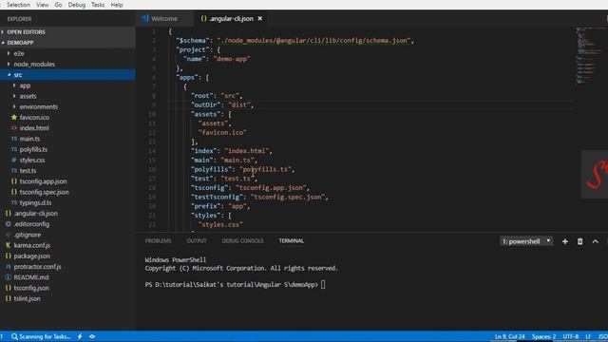Click the Scanning for Tasks status item
The image size is (608, 342).
[41, 336]
